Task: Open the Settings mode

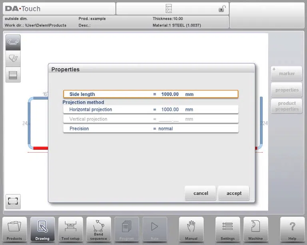Action: (227, 229)
